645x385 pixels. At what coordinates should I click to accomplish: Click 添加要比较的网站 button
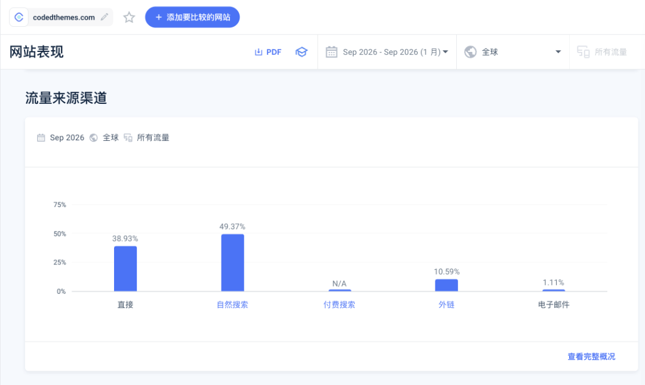click(192, 17)
